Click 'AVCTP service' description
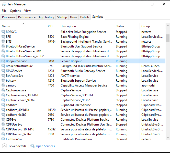The height and width of the screenshot is (153, 170). pyautogui.click(x=70, y=75)
